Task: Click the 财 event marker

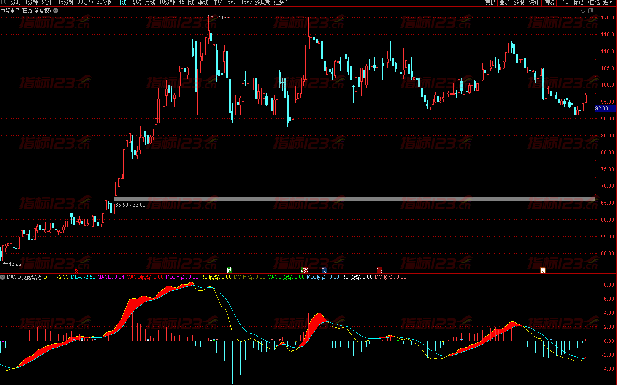Action: point(324,270)
